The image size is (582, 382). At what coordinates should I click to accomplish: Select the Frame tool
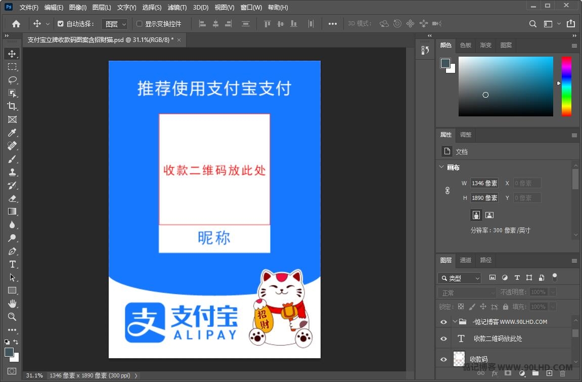click(12, 119)
